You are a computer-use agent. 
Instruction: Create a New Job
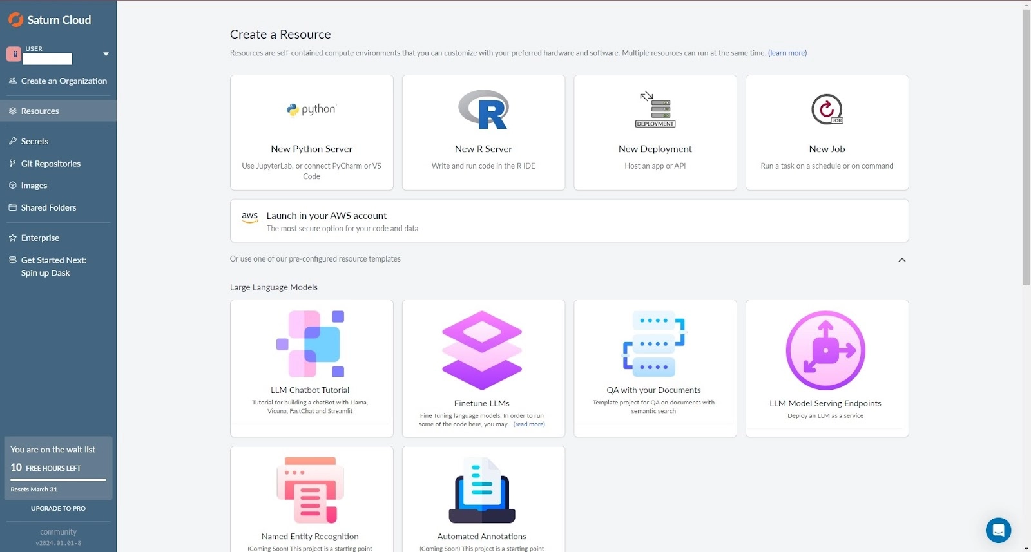pyautogui.click(x=827, y=133)
